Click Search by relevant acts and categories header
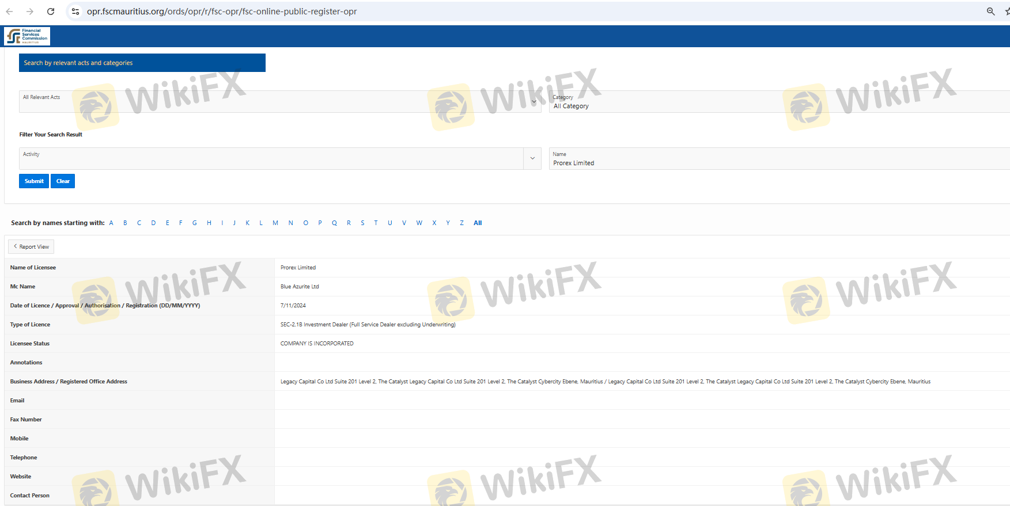 (142, 63)
